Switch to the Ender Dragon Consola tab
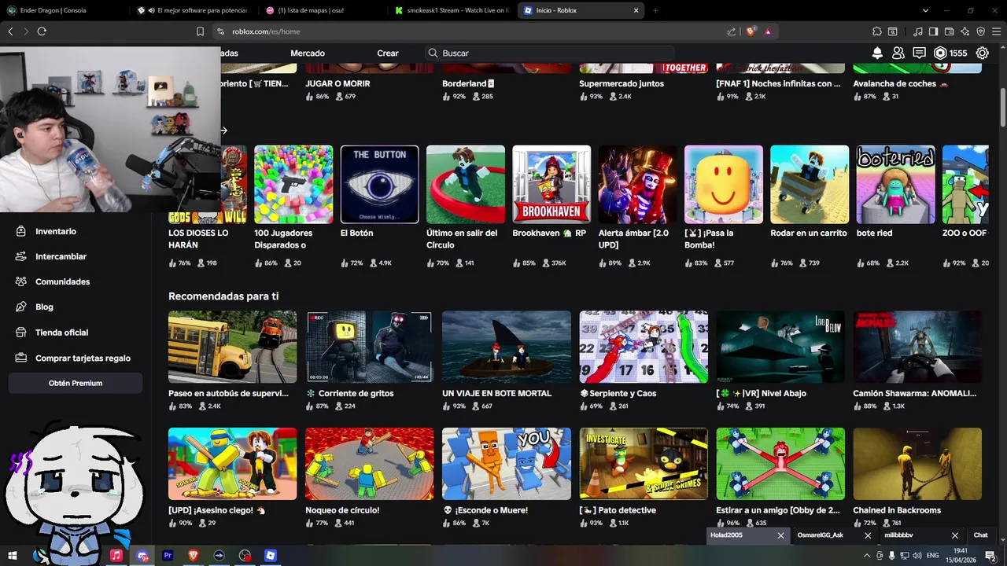1007x566 pixels. click(63, 10)
